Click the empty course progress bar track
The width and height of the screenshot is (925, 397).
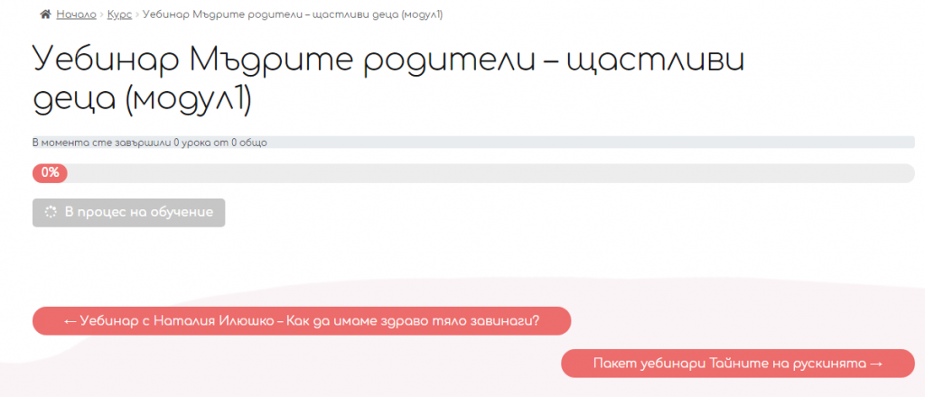490,173
